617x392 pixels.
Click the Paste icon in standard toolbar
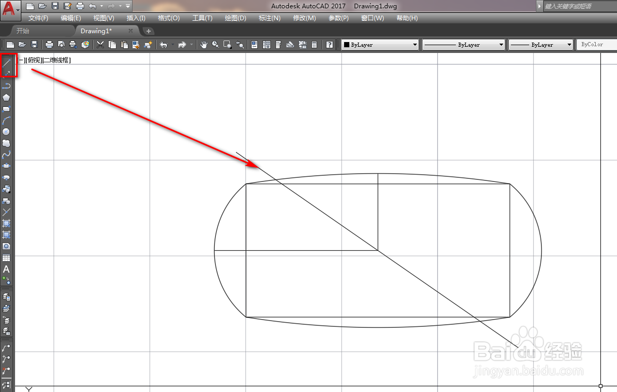[x=124, y=45]
